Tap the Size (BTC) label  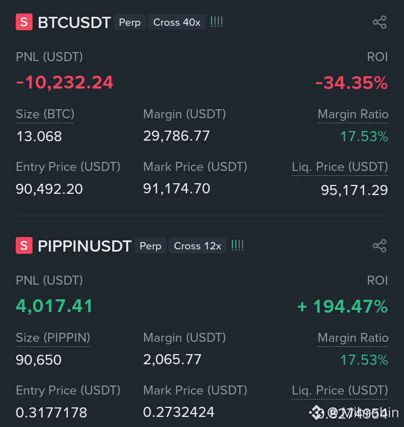pyautogui.click(x=45, y=114)
